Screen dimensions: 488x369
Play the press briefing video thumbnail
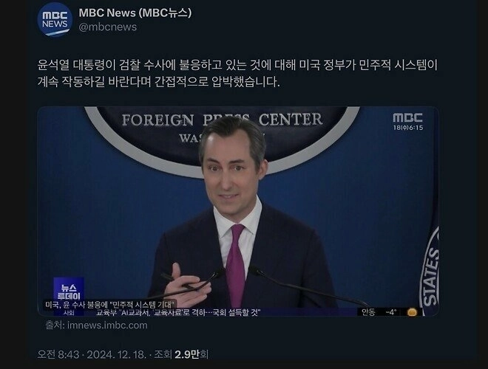(x=238, y=211)
